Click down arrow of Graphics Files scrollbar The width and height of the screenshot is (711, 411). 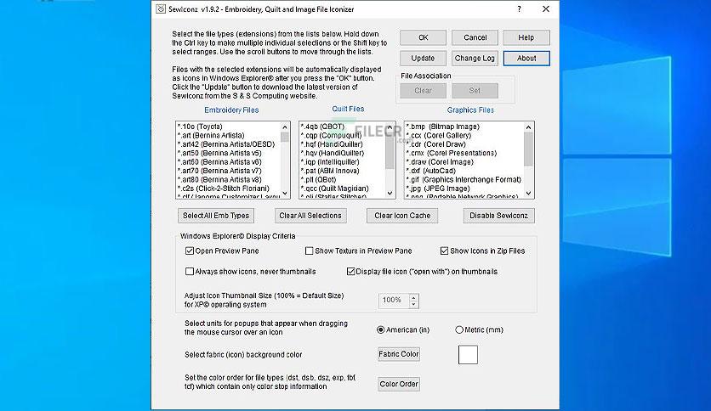click(528, 194)
